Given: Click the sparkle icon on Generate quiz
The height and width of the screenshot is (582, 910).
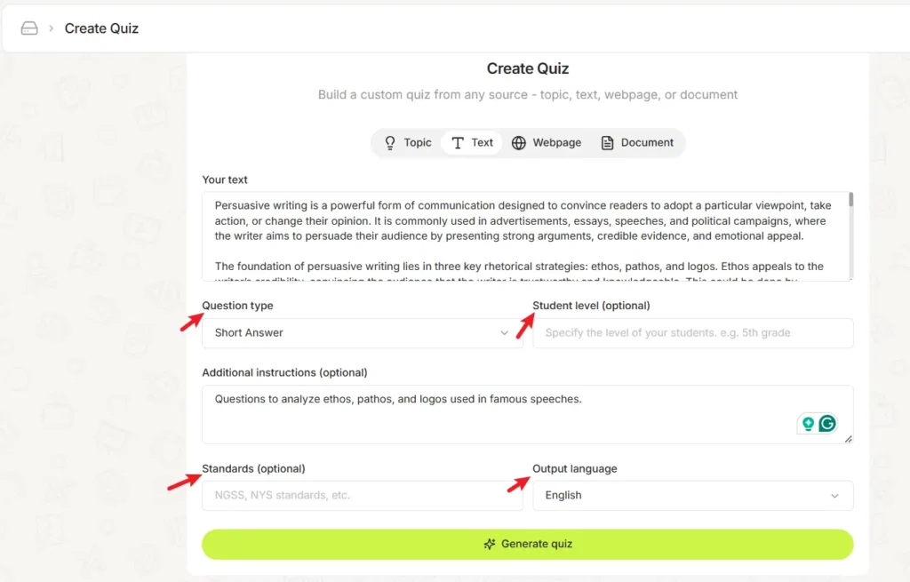Looking at the screenshot, I should coord(490,544).
